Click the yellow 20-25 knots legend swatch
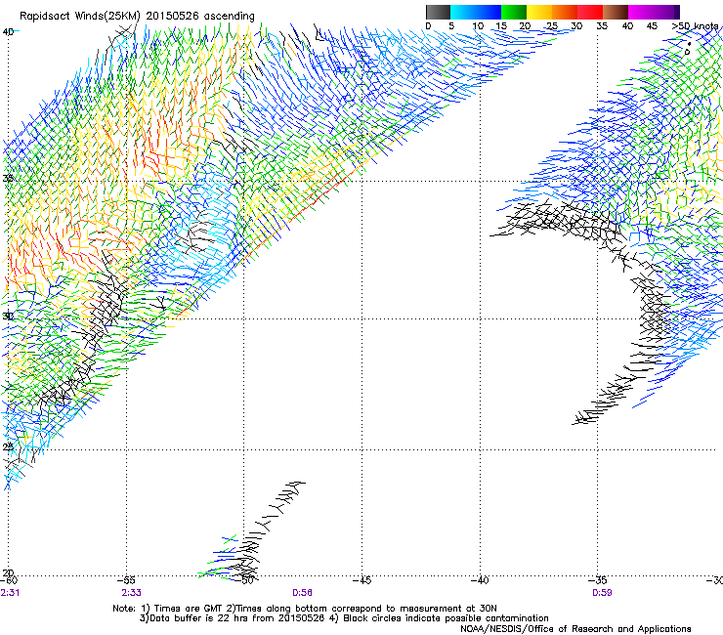 539,12
